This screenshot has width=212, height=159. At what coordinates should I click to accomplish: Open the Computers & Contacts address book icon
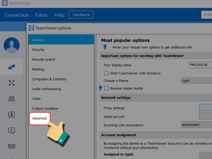pos(12,115)
